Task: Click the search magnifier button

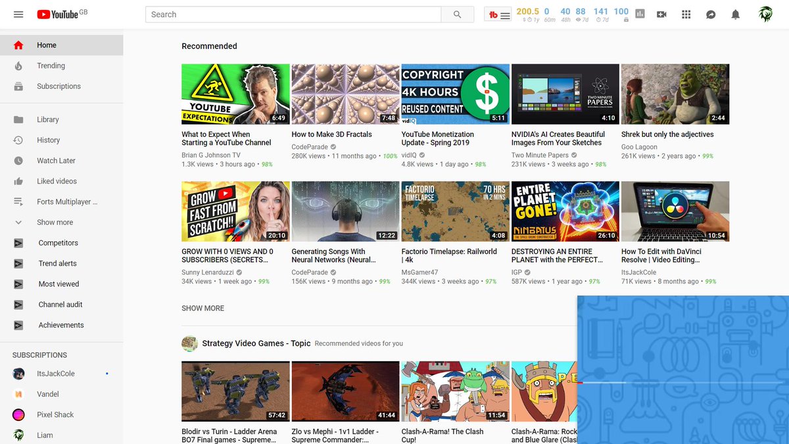Action: tap(457, 14)
